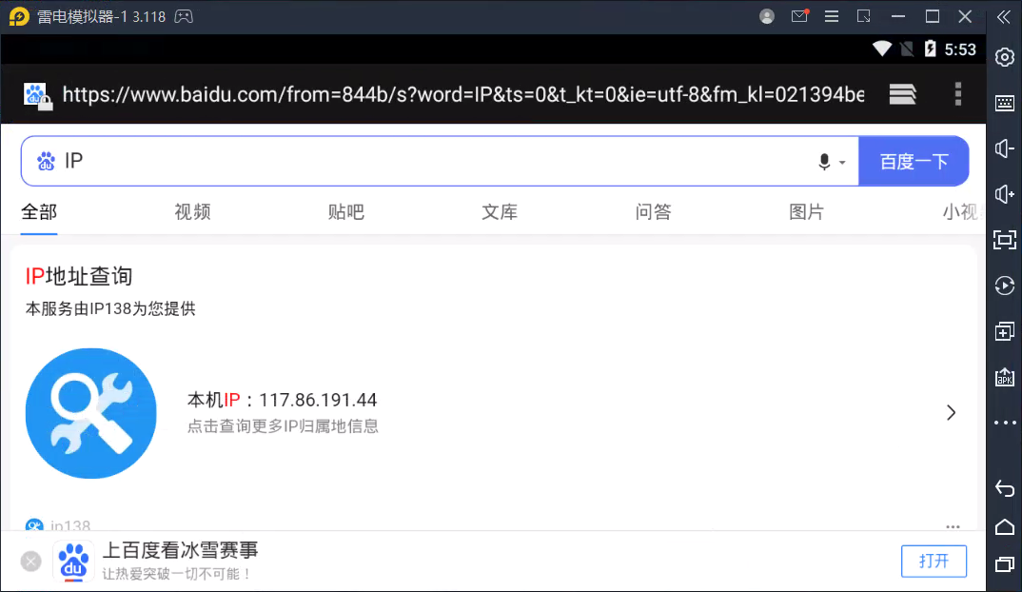Click the 本机IP：117.86.191.44 text

[283, 400]
